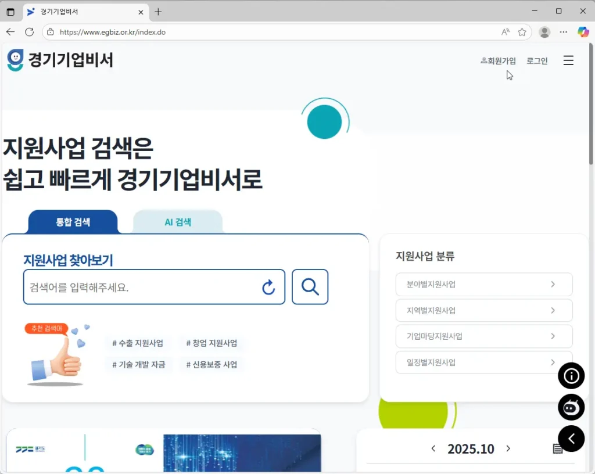Switch to the AI 검색 tab
Viewport: 595px width, 474px height.
point(178,222)
